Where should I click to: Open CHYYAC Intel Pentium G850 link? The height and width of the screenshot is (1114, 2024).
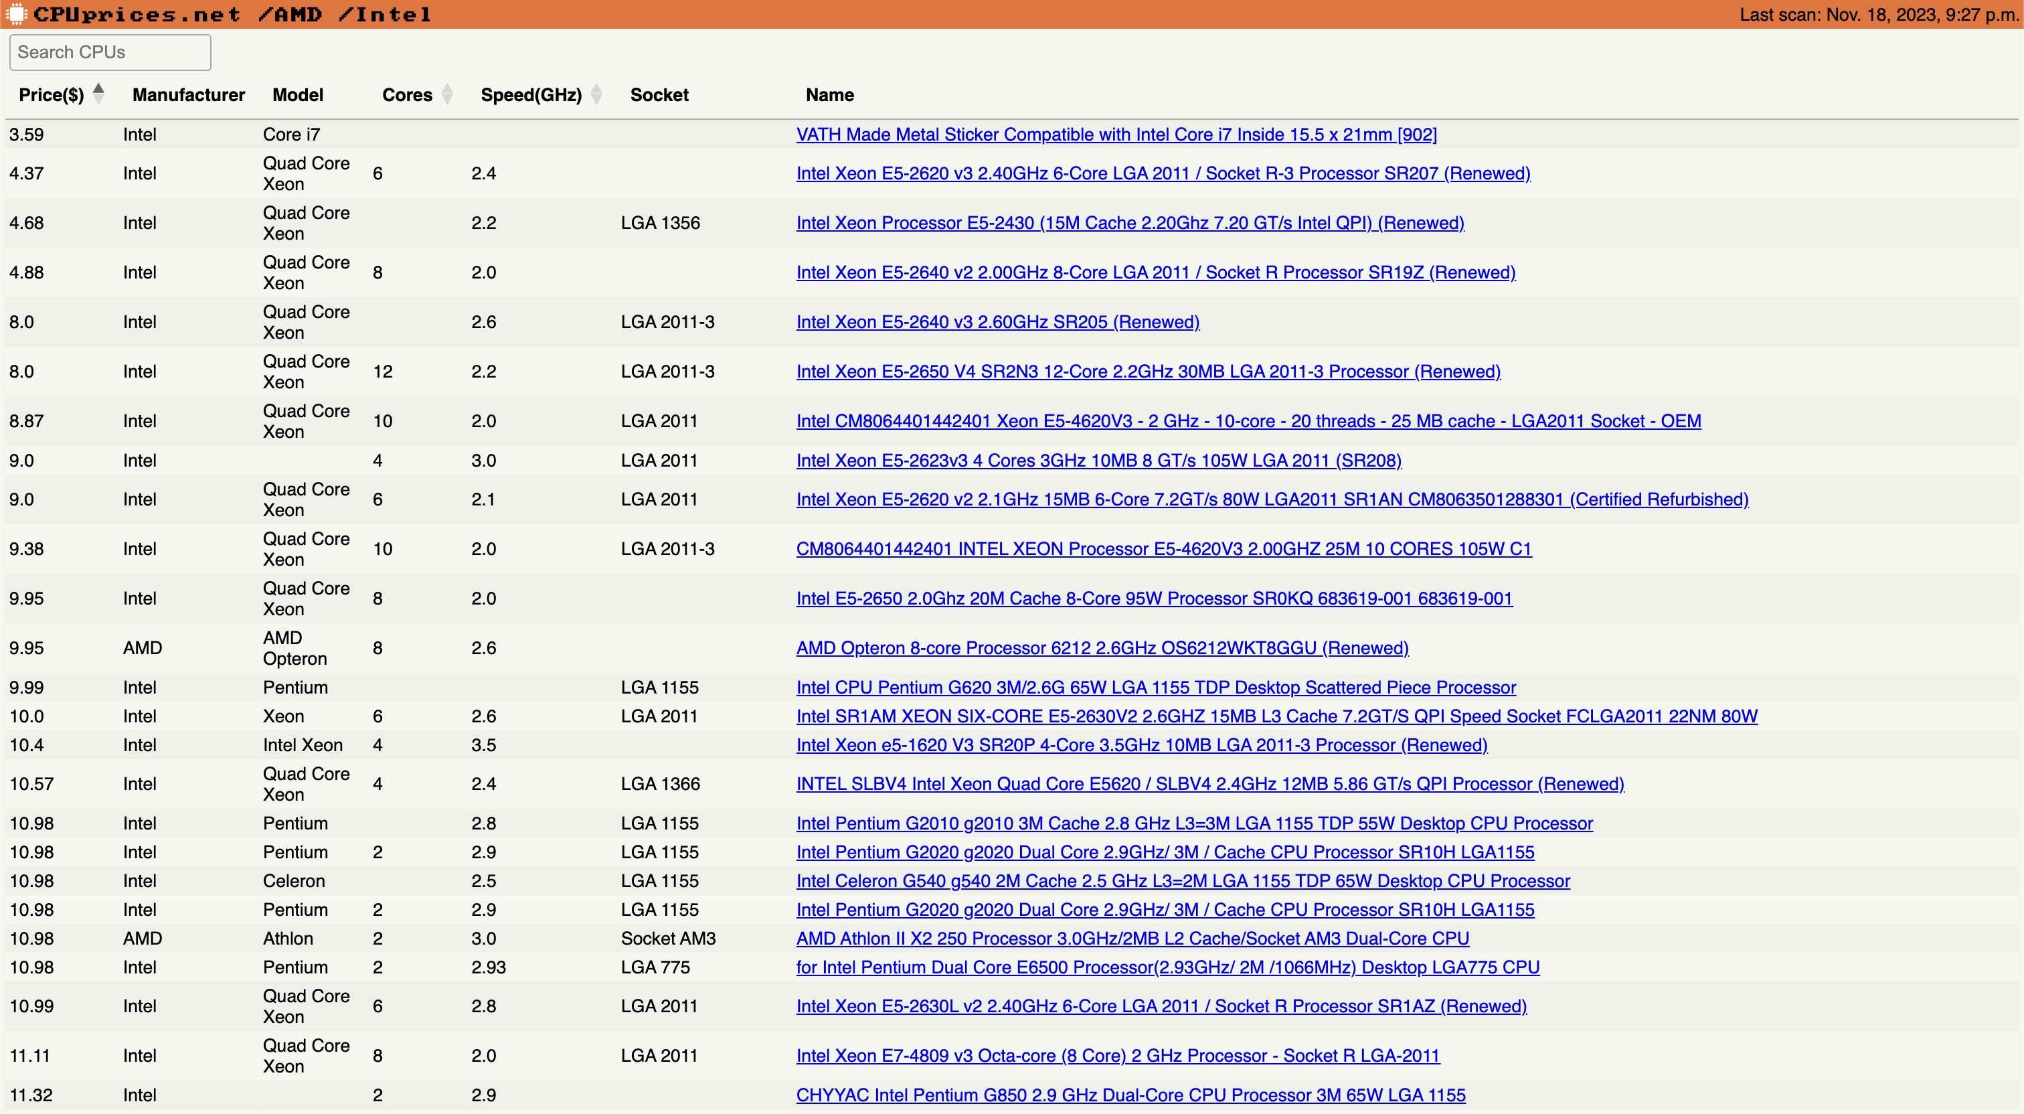[x=1130, y=1095]
